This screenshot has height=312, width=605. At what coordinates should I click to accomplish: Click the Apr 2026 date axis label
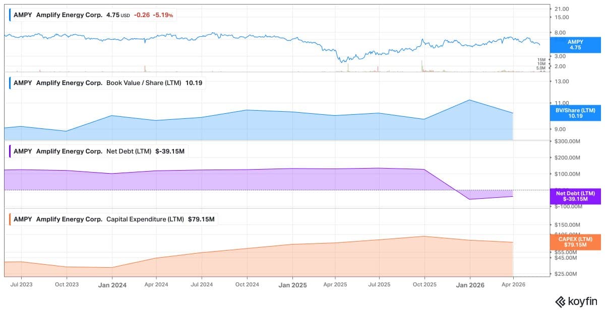[513, 284]
